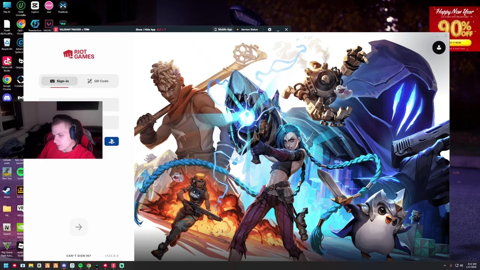Expand the system tray hidden icons chevron
Viewport: 480px width, 270px height.
(445, 265)
